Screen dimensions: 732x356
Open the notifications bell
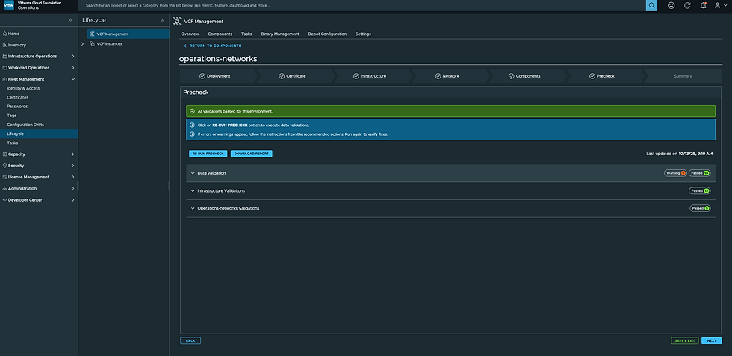point(703,5)
